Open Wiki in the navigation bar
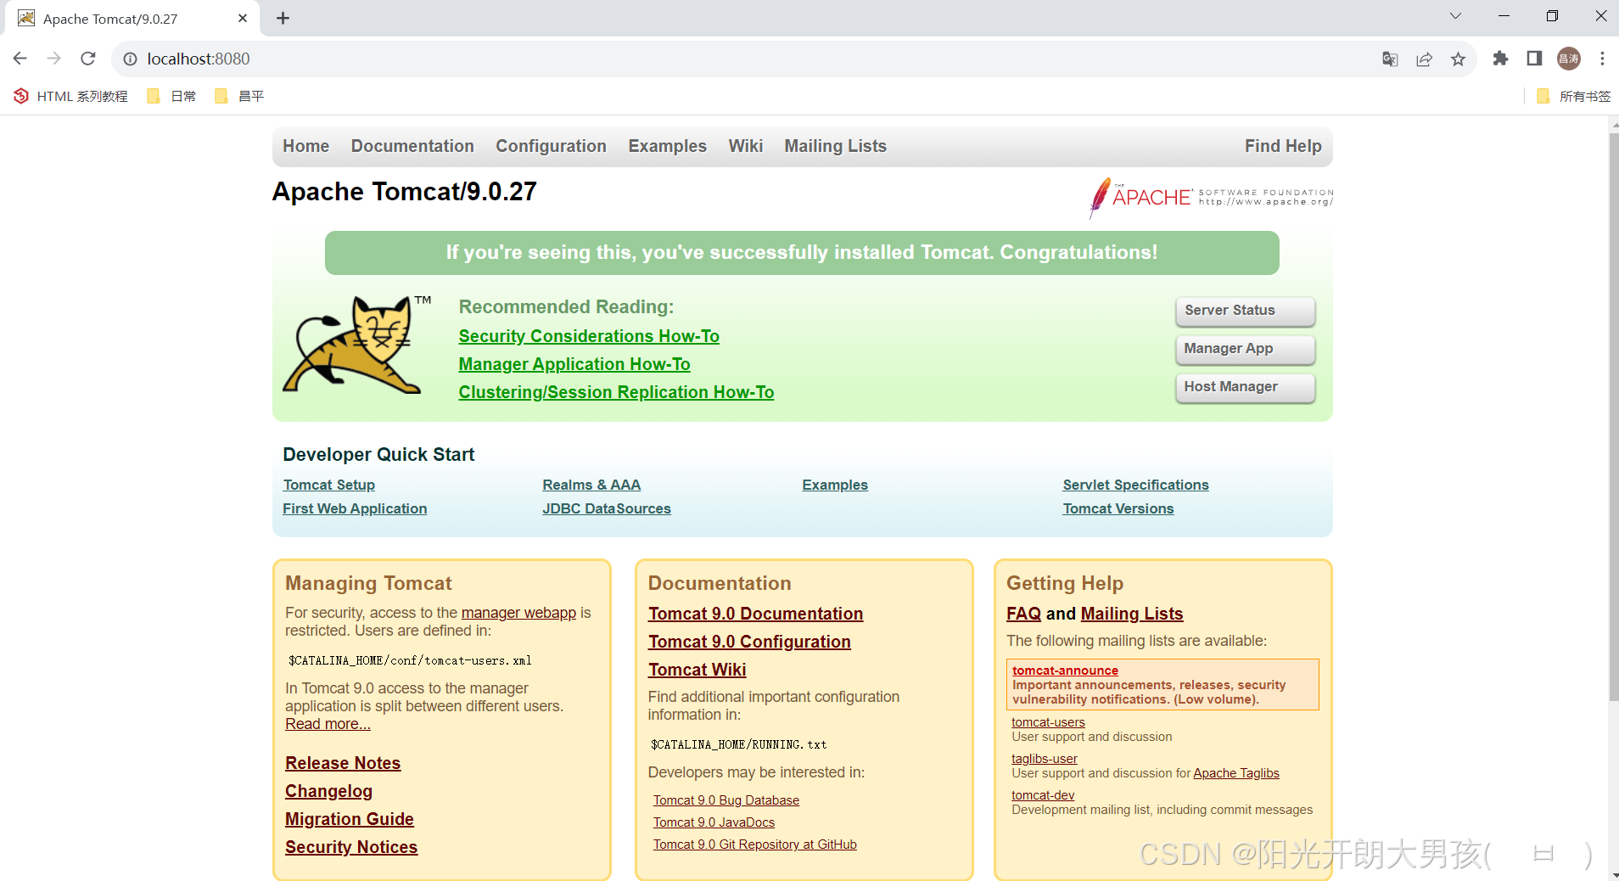Screen dimensions: 1619x881 coord(745,146)
